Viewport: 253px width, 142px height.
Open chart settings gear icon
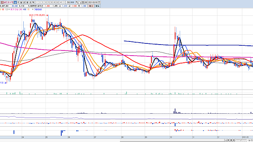point(86,2)
